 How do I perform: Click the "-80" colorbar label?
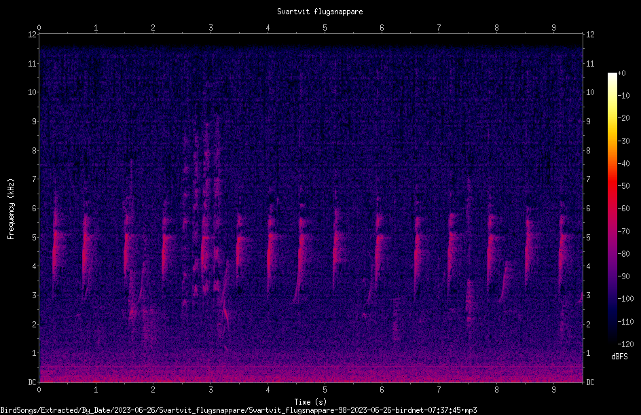(623, 254)
